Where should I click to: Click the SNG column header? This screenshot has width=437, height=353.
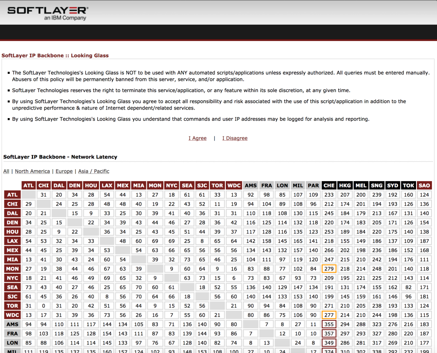377,185
